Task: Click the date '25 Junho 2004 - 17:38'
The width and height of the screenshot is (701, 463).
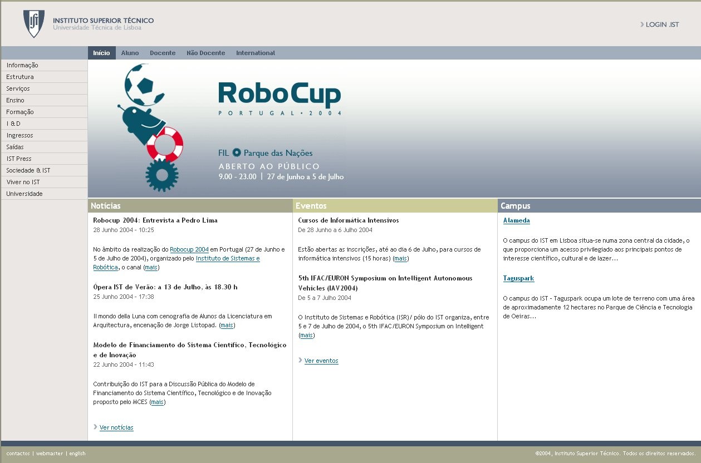Action: 124,297
